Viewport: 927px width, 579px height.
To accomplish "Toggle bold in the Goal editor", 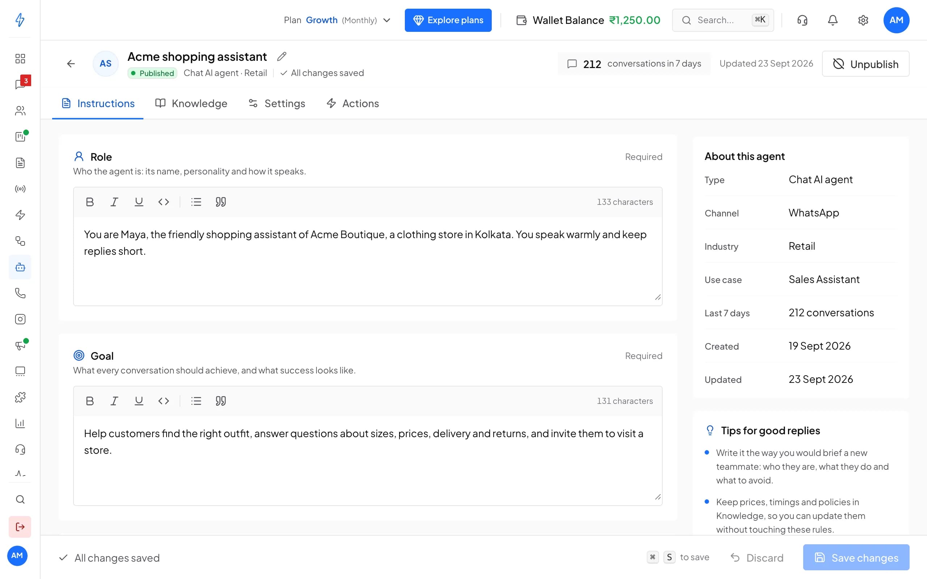I will 90,401.
